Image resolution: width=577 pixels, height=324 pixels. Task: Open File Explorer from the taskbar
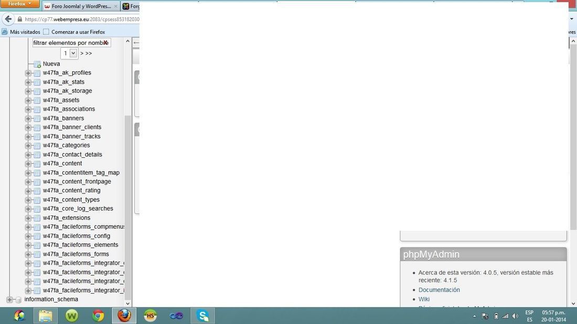[45, 316]
